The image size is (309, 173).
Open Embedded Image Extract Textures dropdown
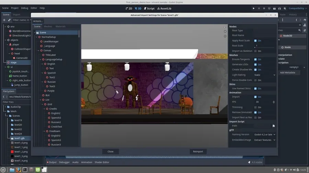[x=265, y=140]
